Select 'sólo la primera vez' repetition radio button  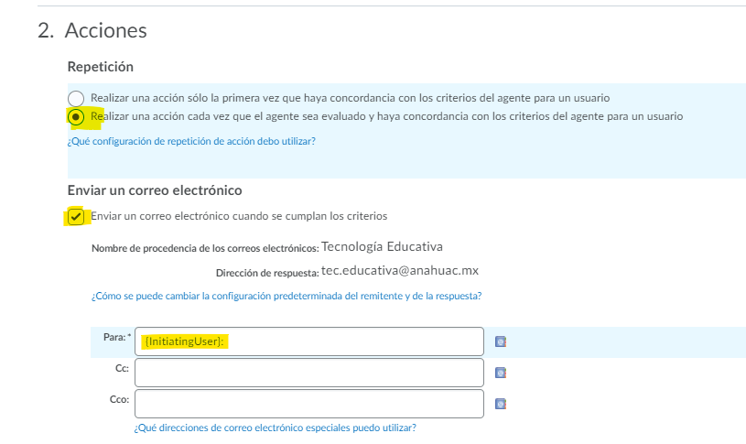click(76, 98)
